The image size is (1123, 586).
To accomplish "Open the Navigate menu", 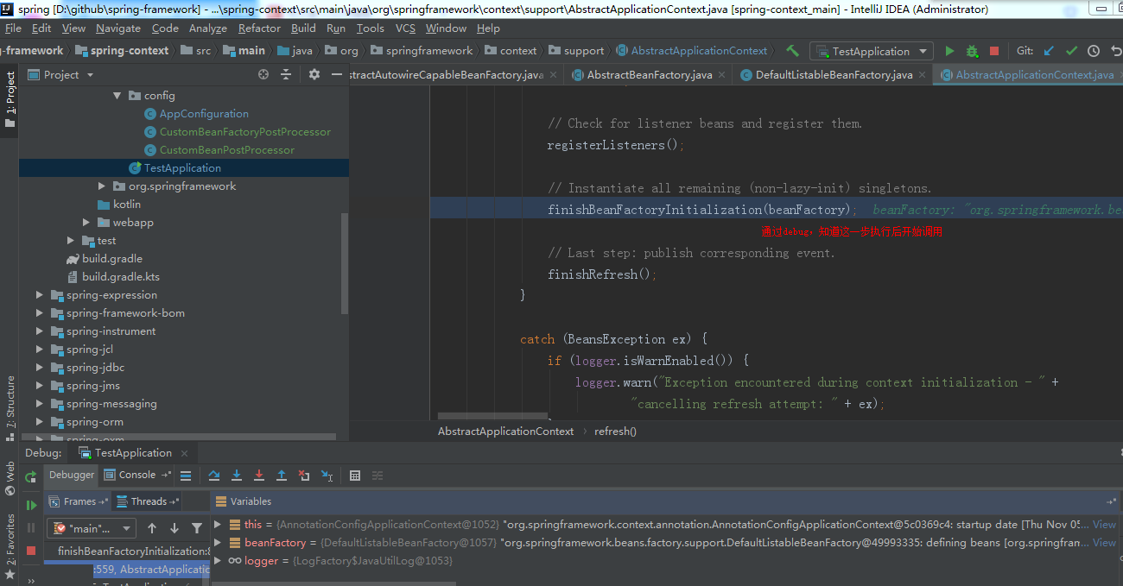I will point(118,28).
